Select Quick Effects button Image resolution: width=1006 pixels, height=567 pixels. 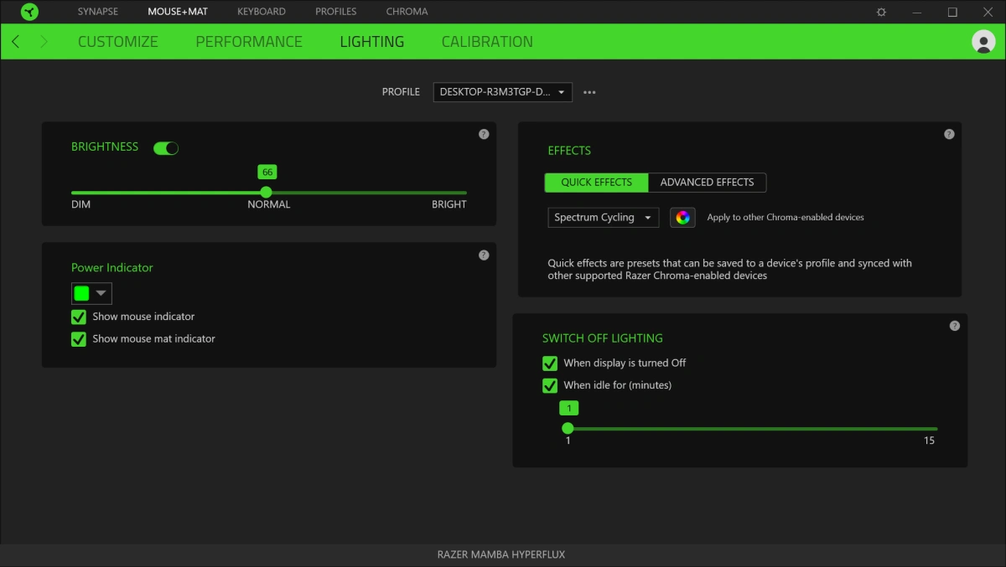(x=596, y=183)
